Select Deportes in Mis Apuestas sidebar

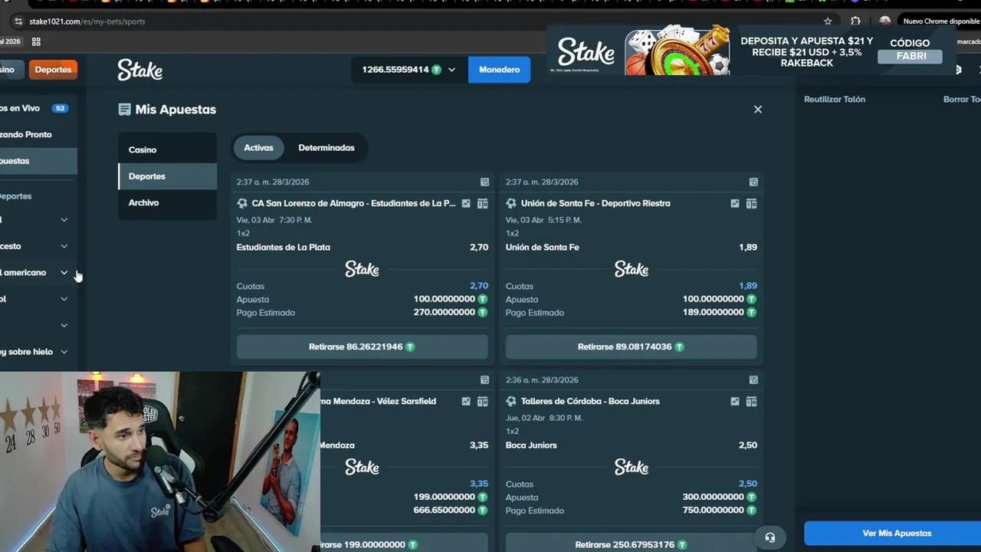click(x=167, y=176)
